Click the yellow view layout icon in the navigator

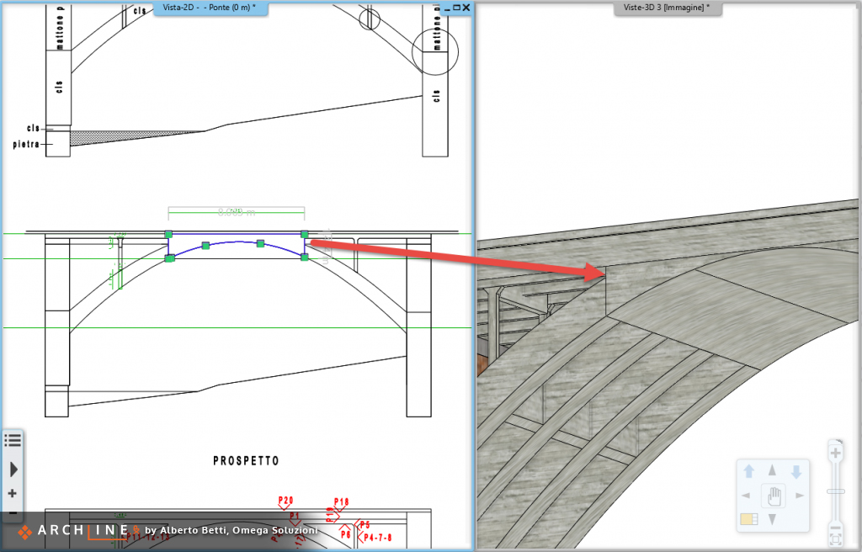[x=748, y=519]
